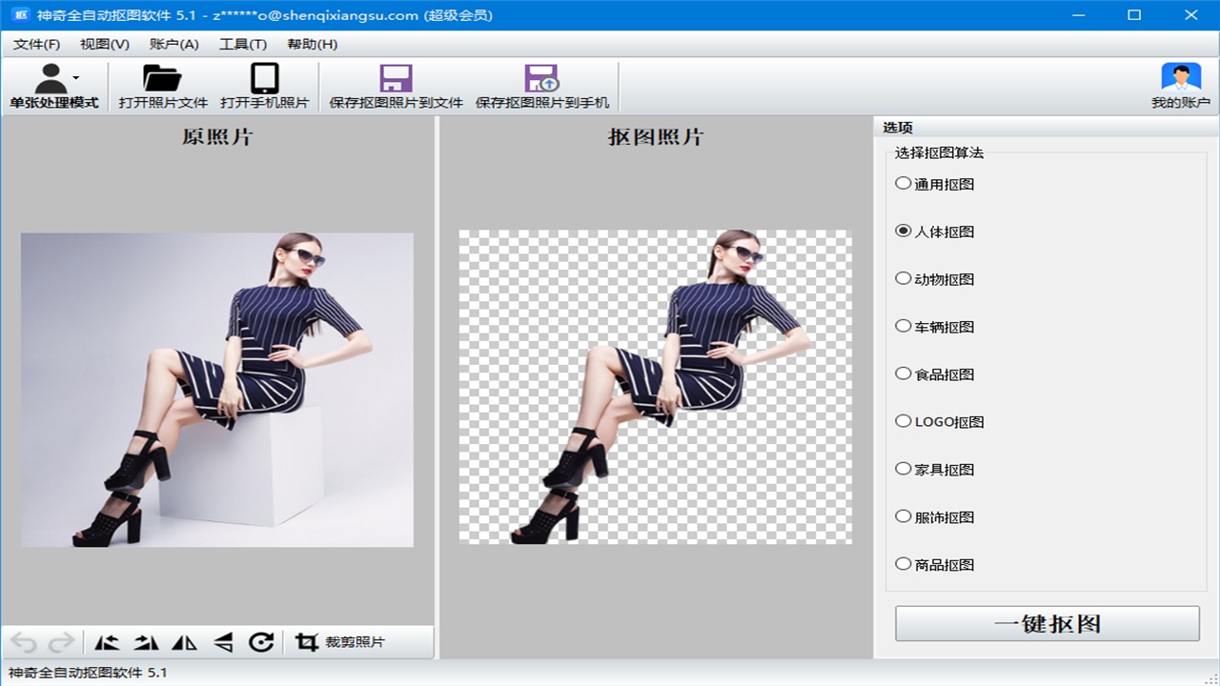The image size is (1220, 686).
Task: Rotate photo right using rotate-right icon
Action: (x=146, y=642)
